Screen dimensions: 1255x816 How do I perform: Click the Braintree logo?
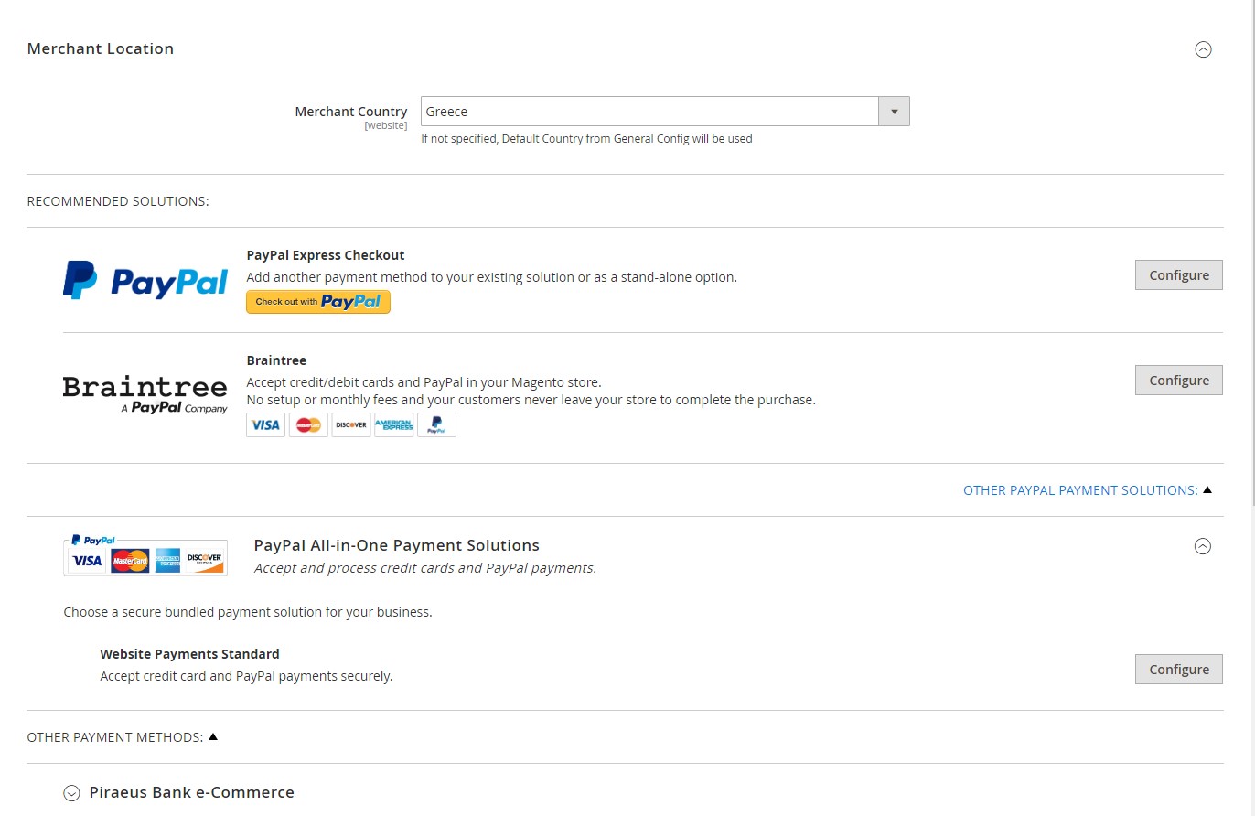click(x=145, y=392)
